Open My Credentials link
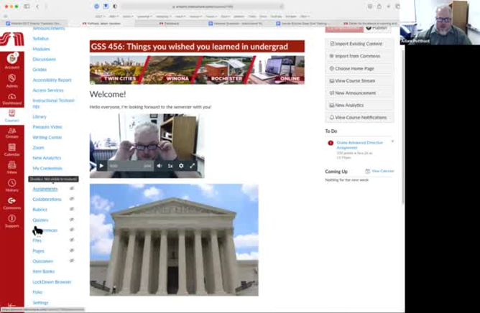This screenshot has width=480, height=313. point(47,169)
